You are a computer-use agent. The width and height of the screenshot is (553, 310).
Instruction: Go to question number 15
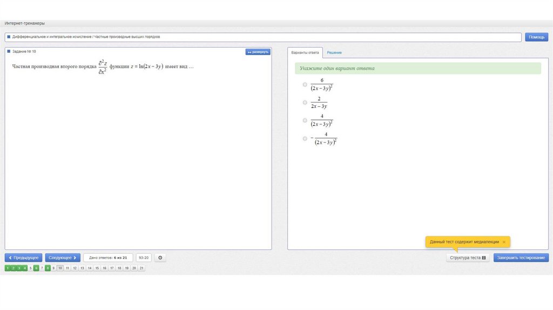tap(97, 268)
